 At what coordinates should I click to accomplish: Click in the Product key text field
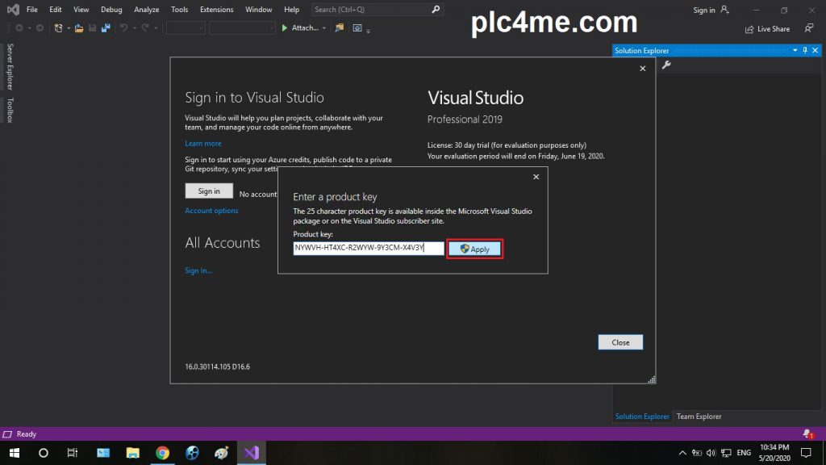pos(368,249)
